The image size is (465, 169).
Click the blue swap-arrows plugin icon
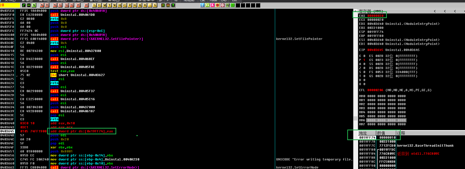click(x=202, y=5)
